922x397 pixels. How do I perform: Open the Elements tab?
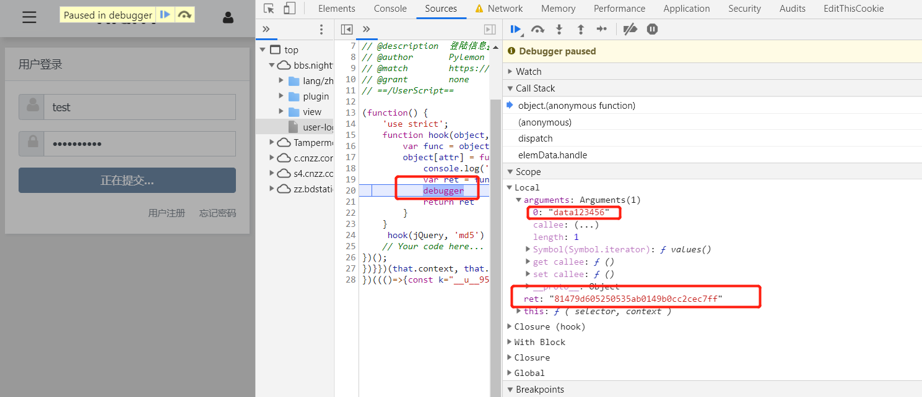pos(337,9)
